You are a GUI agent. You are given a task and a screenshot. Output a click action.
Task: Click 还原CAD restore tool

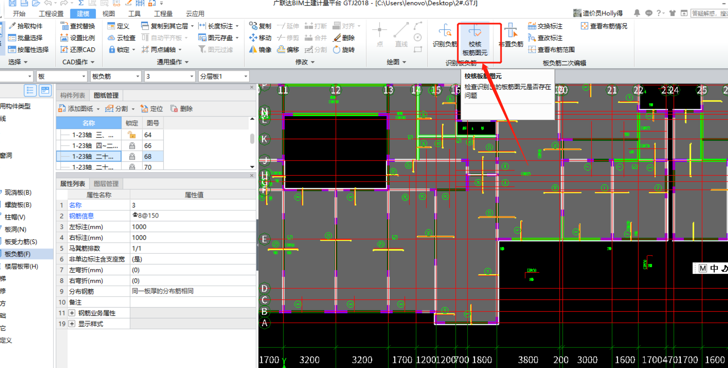coord(78,50)
